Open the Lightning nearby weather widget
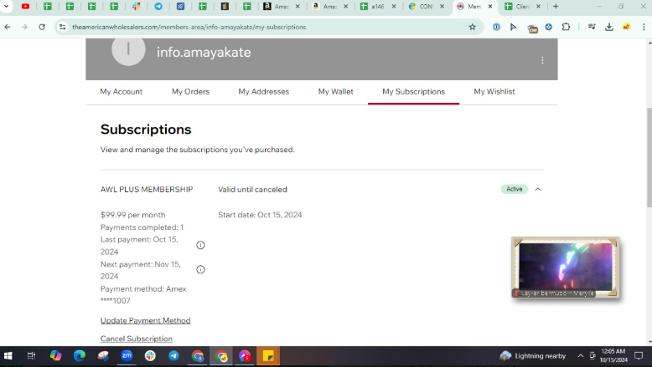 533,356
